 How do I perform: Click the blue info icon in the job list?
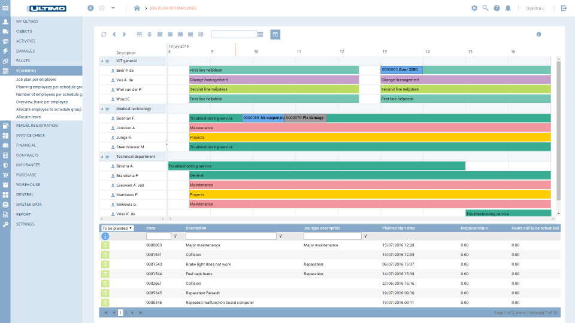(105, 237)
